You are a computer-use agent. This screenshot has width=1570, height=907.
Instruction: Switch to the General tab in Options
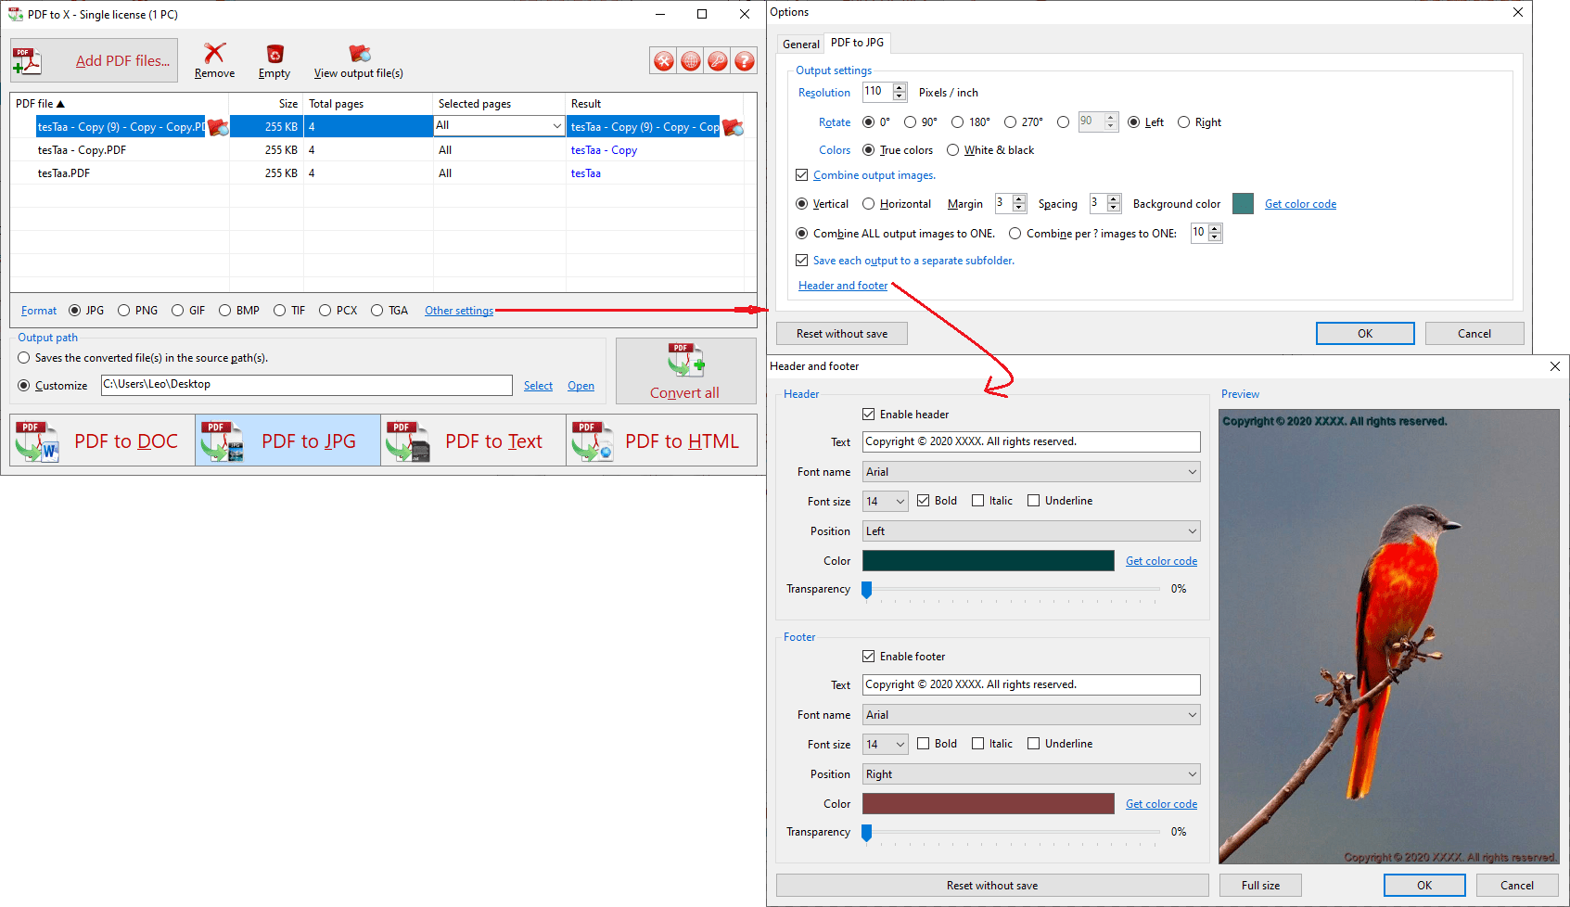point(800,44)
